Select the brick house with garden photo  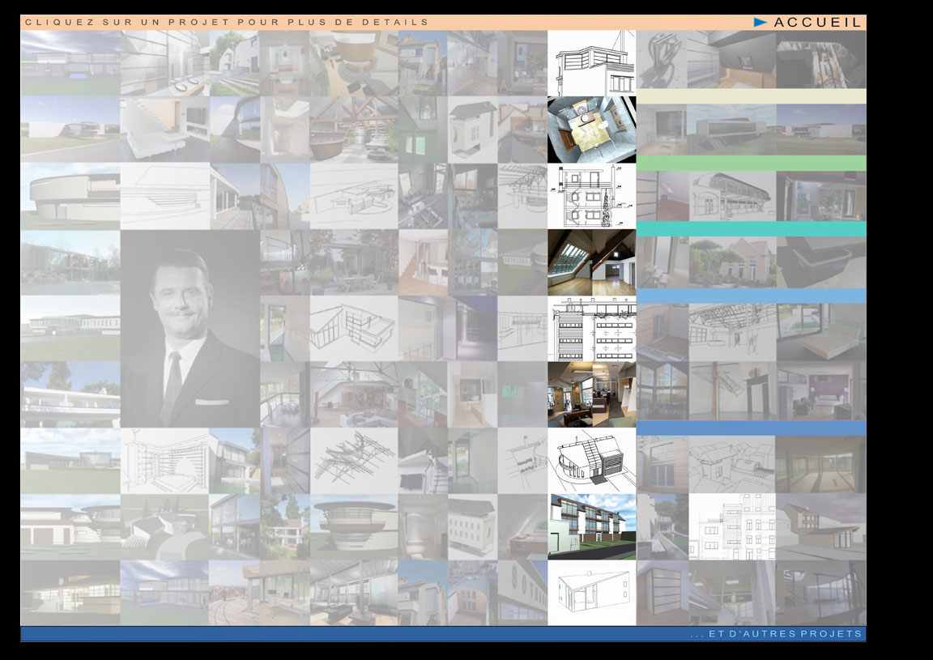click(732, 262)
